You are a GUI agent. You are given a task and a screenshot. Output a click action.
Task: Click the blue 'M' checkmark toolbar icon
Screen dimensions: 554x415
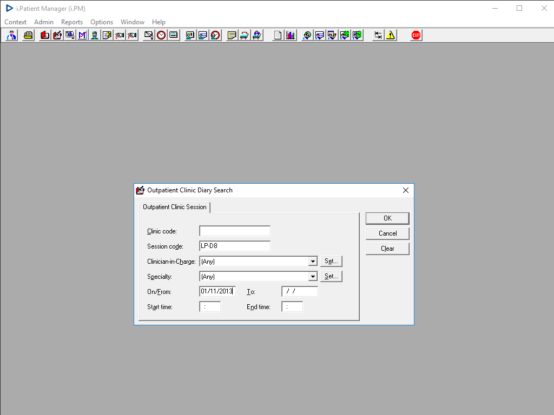point(82,35)
